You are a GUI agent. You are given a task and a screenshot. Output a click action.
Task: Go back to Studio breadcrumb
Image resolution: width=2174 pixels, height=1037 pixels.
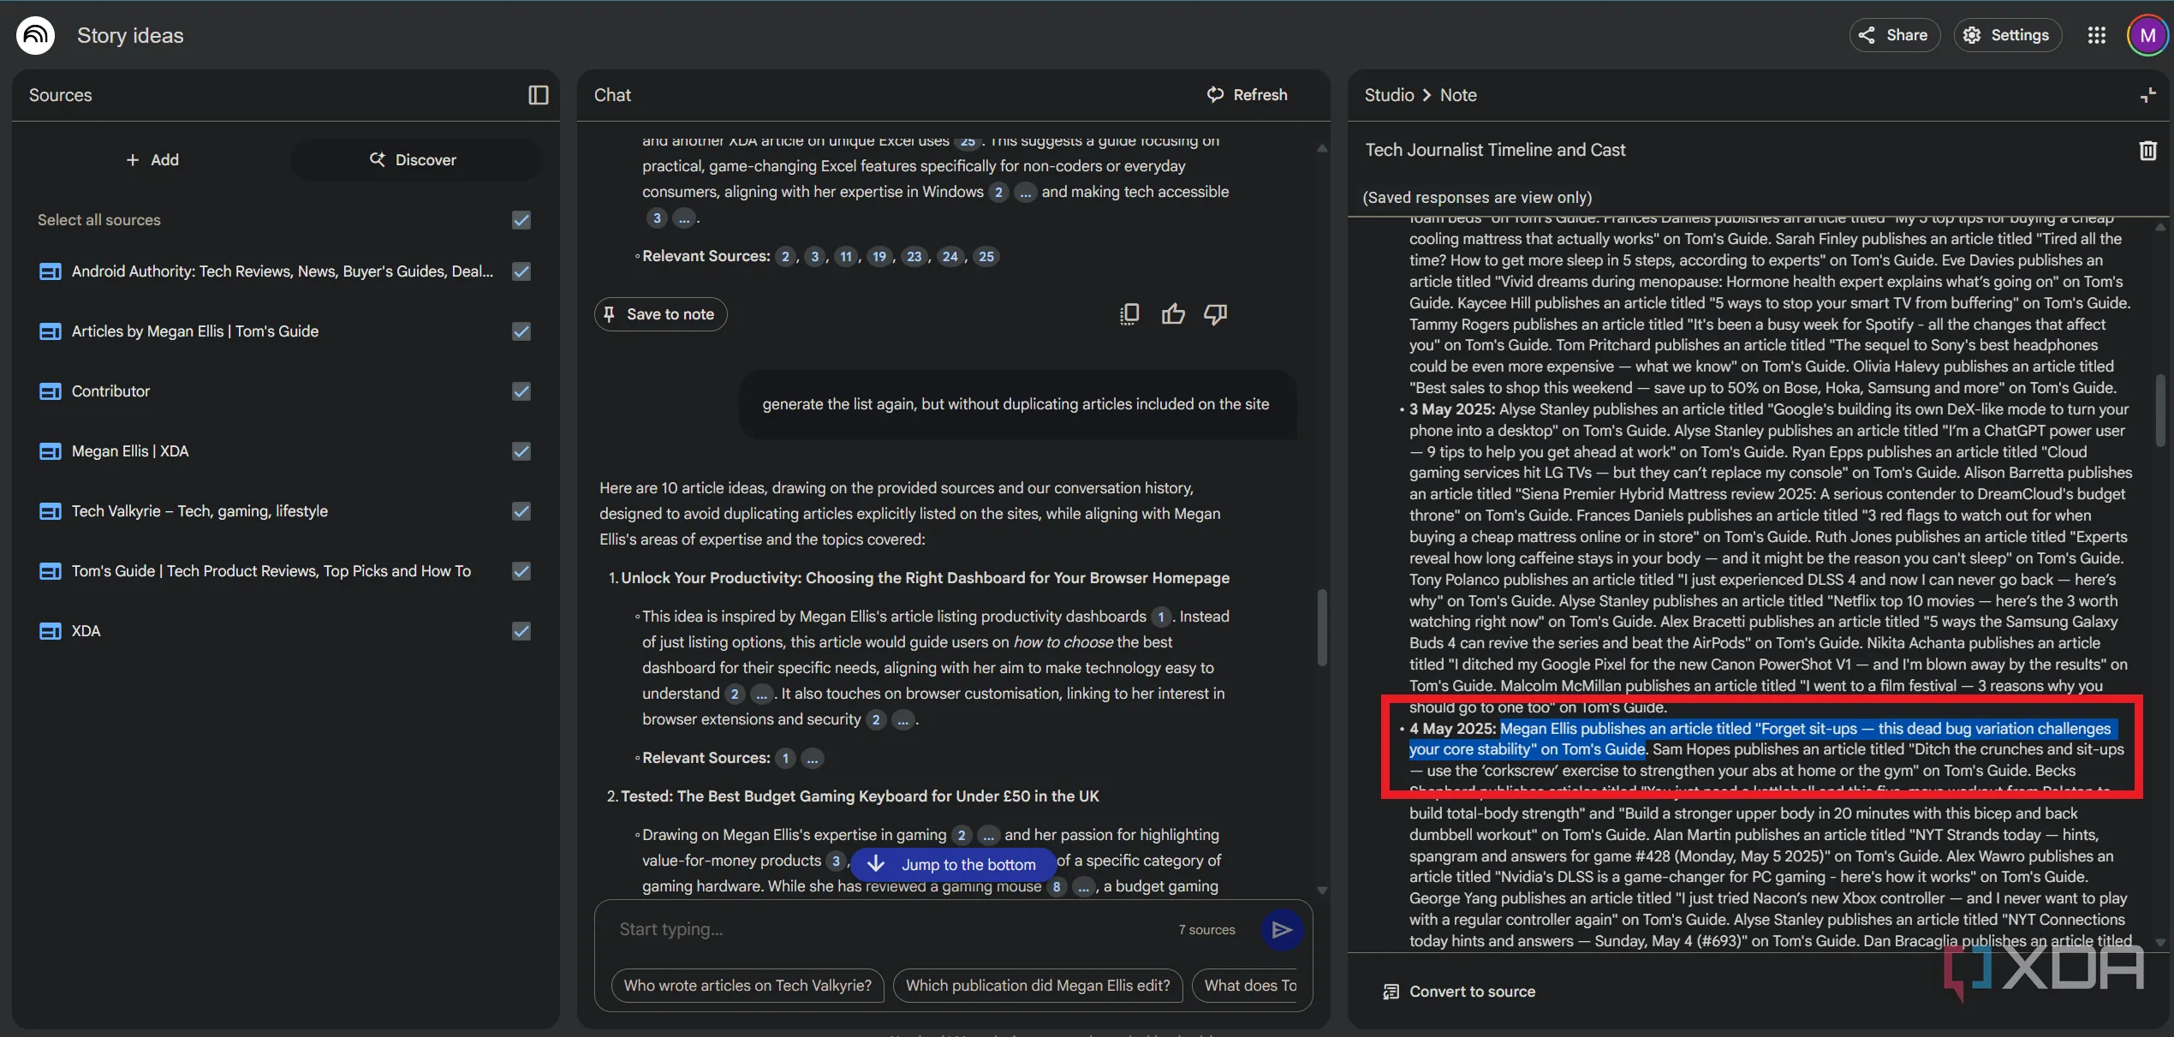coord(1389,95)
